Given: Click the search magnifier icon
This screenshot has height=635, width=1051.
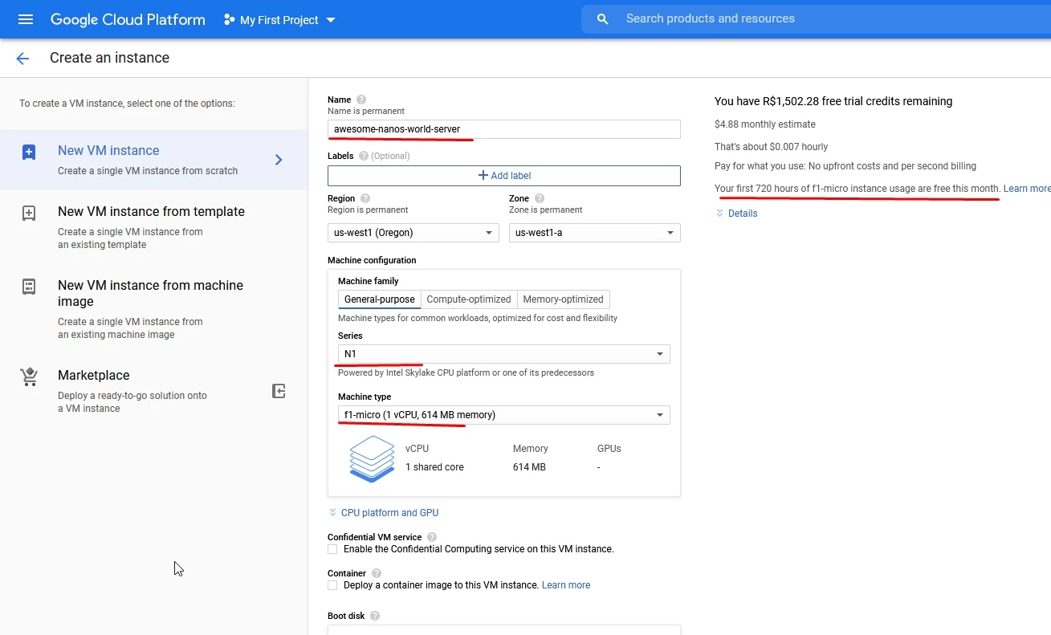Looking at the screenshot, I should [603, 19].
